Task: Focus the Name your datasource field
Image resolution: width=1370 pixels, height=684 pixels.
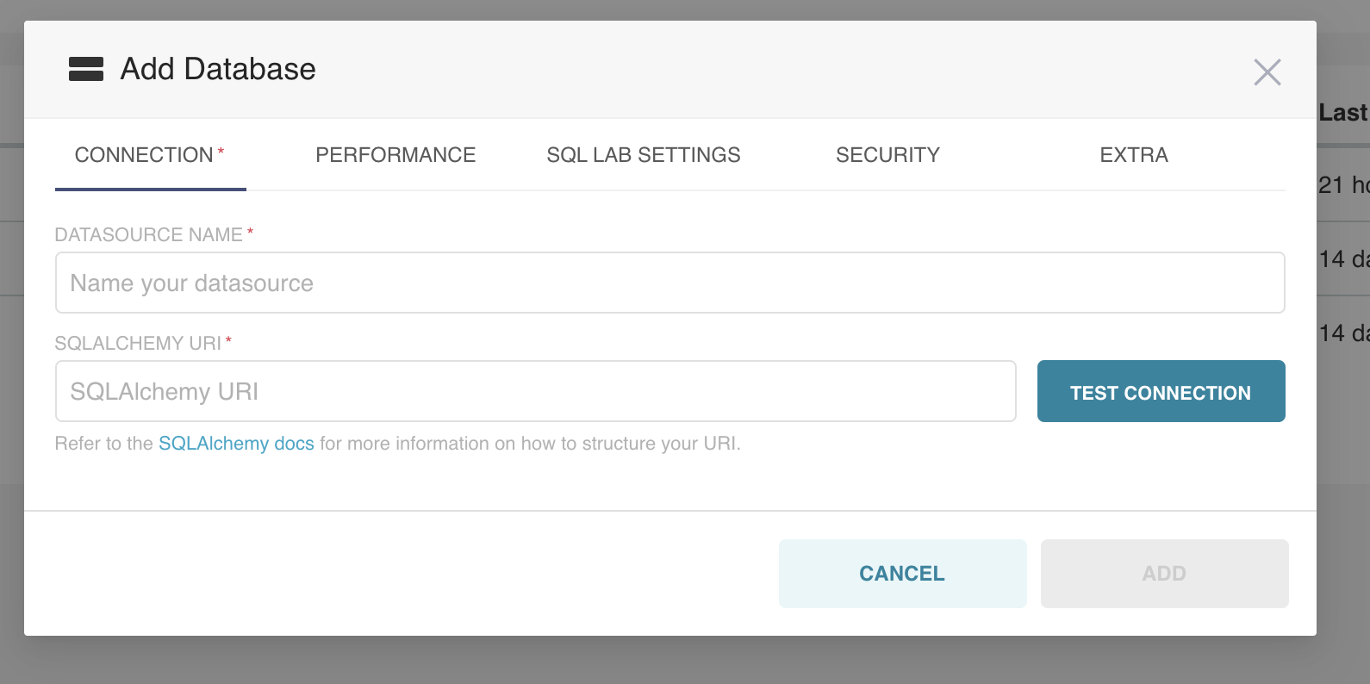Action: click(x=669, y=283)
